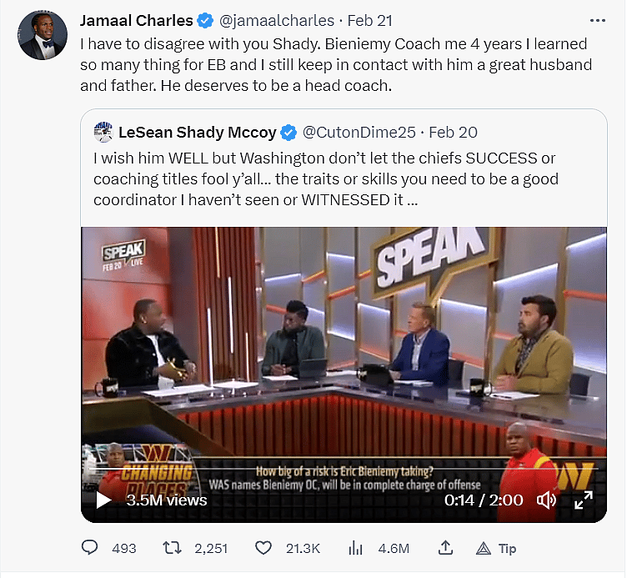
Task: Expand the video to fullscreen
Action: pos(584,500)
